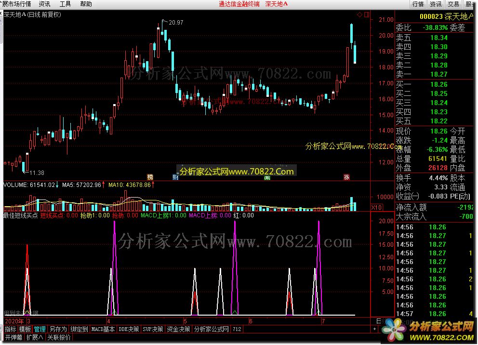Image resolution: width=478 pixels, height=345 pixels.
Task: Click the 收益(一) -0.083 value
Action: tap(438, 196)
